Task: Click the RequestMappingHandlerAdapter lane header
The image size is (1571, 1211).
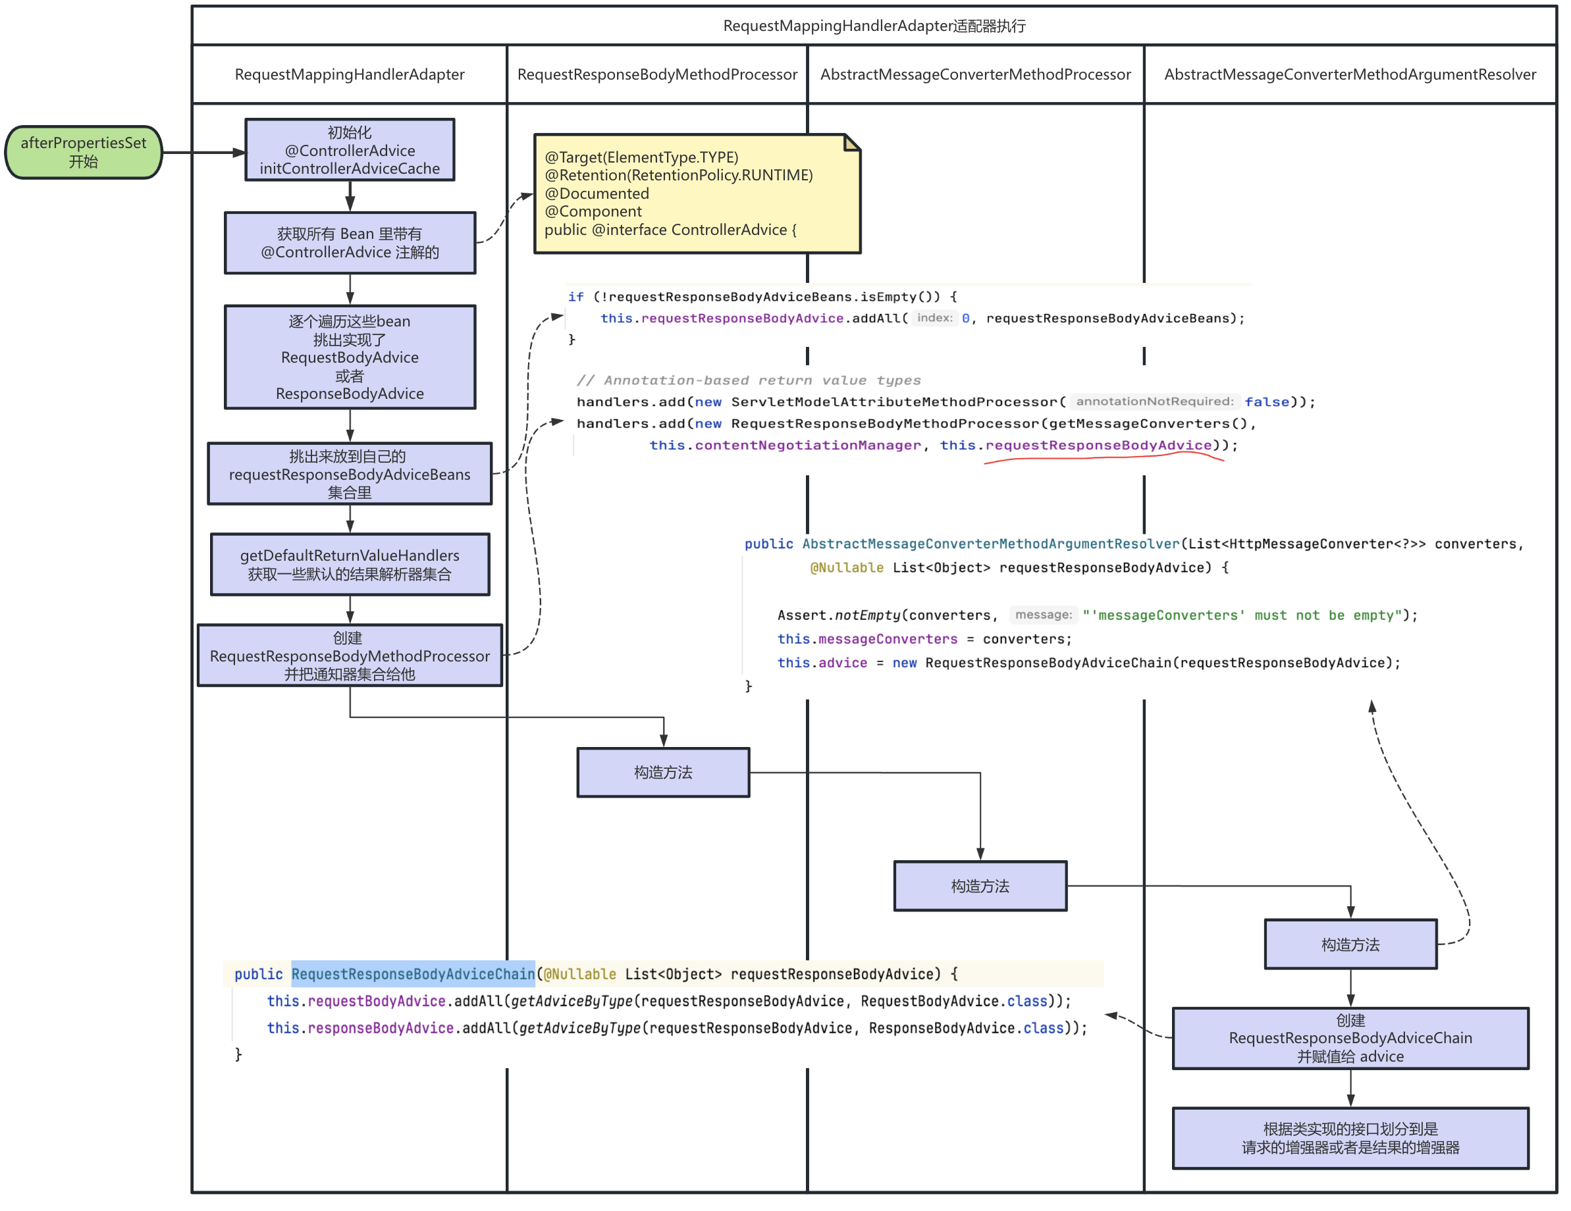Action: (350, 74)
